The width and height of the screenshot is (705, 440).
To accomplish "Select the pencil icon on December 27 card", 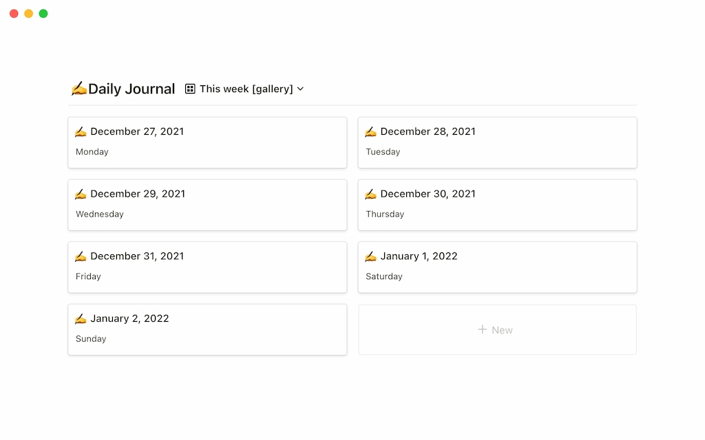I will [x=81, y=131].
